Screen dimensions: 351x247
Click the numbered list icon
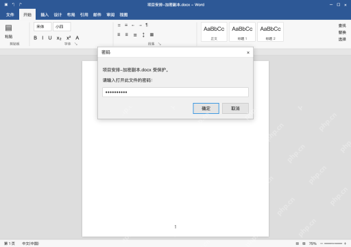pos(126,25)
